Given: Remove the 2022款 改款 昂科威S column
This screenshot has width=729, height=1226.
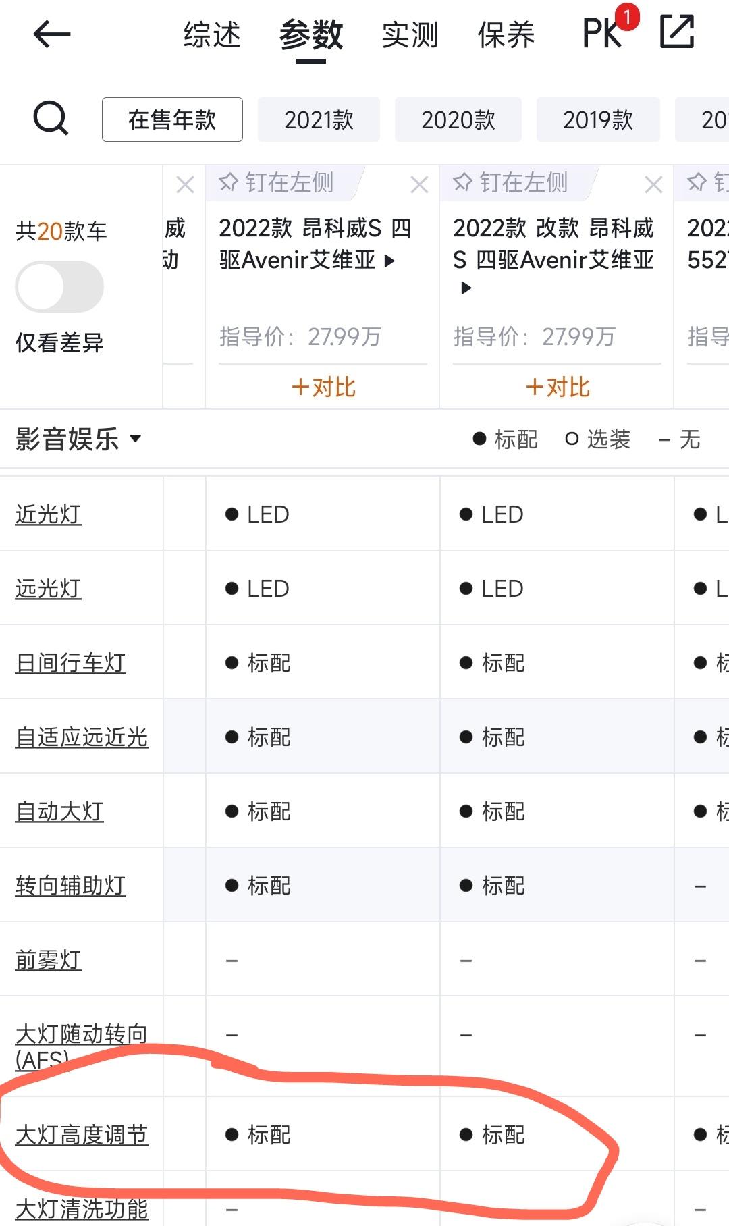Looking at the screenshot, I should click(x=653, y=184).
